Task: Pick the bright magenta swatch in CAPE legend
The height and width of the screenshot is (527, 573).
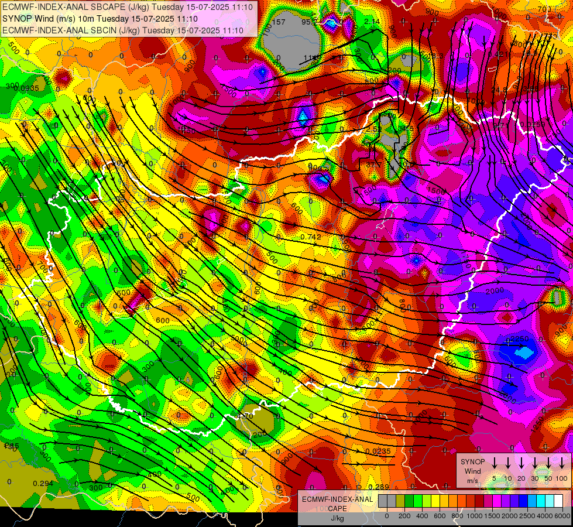Action: [497, 501]
